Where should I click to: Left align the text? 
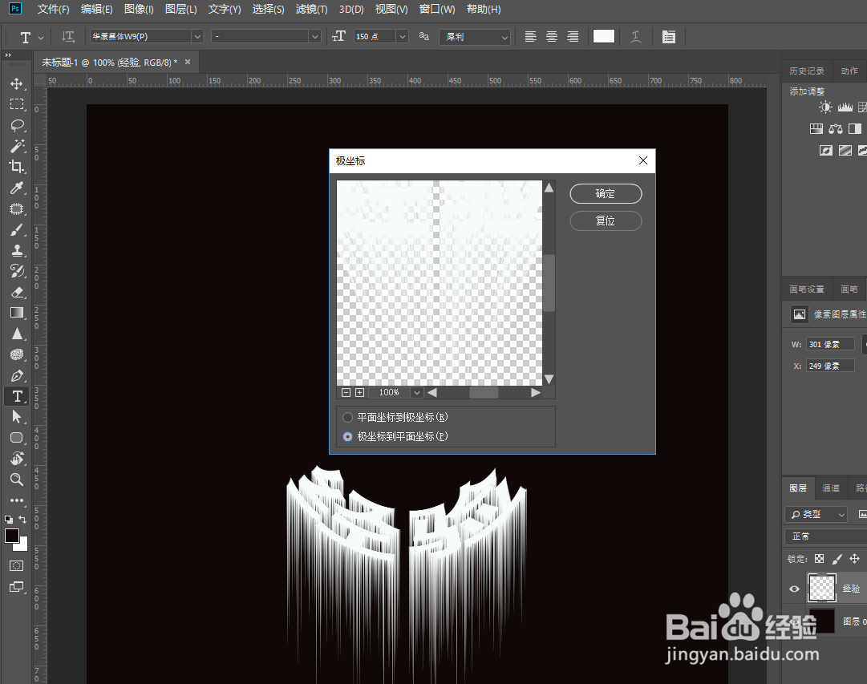pyautogui.click(x=530, y=37)
